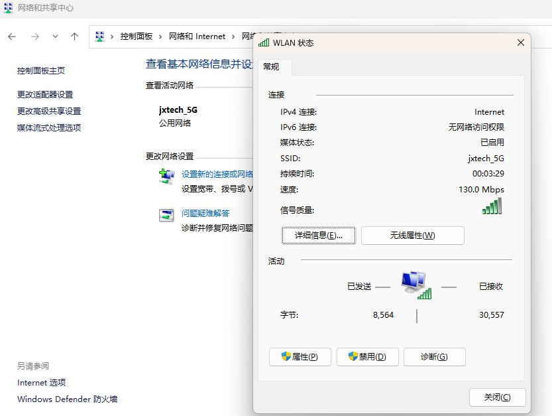Click the 无线属性 button

click(412, 236)
